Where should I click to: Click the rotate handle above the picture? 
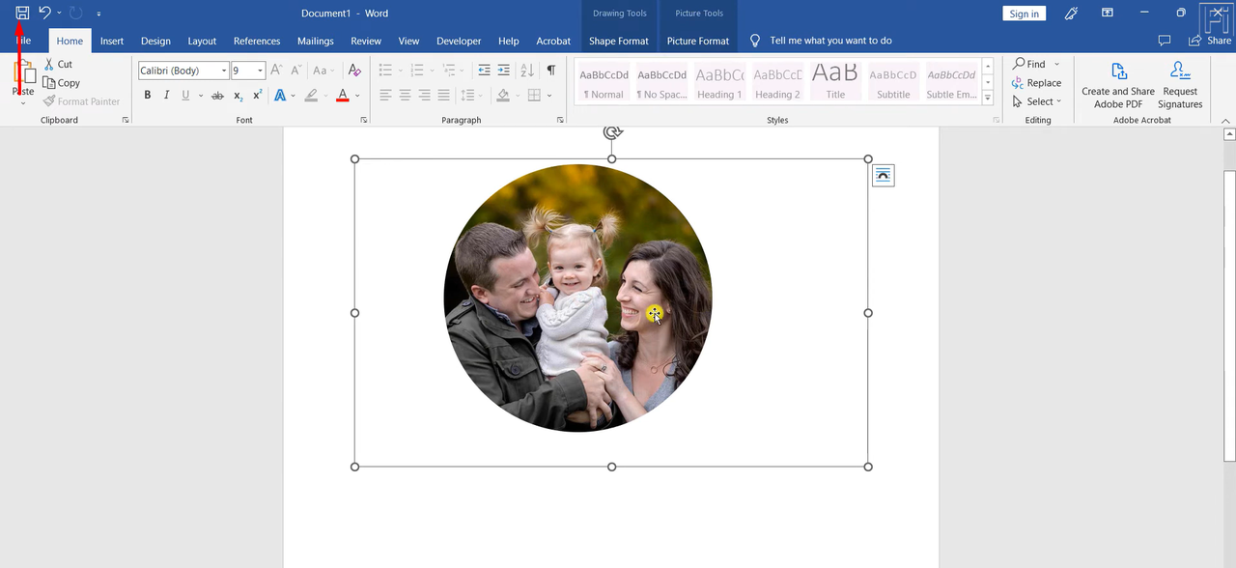pyautogui.click(x=611, y=132)
